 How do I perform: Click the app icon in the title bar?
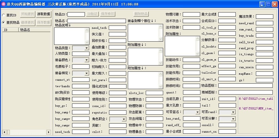4,4
